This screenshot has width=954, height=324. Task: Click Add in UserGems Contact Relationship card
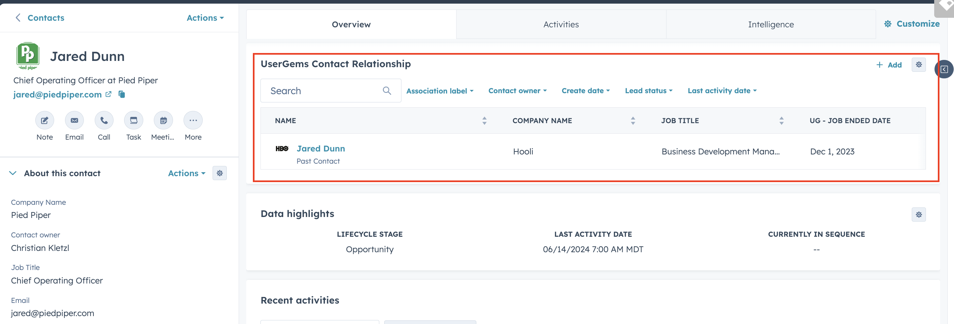click(889, 65)
